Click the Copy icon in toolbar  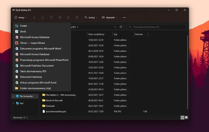coord(43,18)
